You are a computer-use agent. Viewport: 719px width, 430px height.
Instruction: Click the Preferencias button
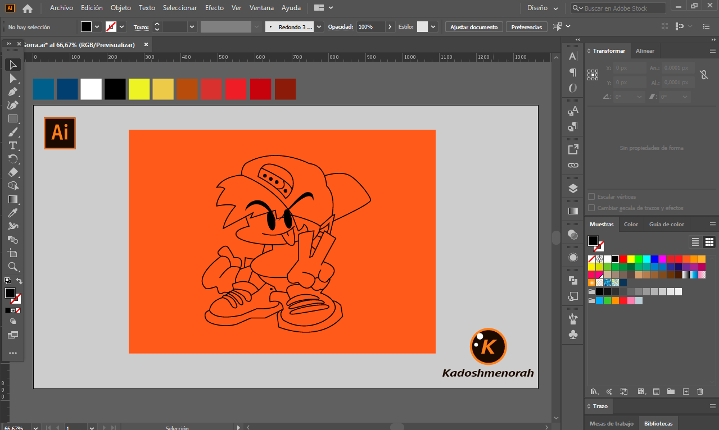[527, 27]
